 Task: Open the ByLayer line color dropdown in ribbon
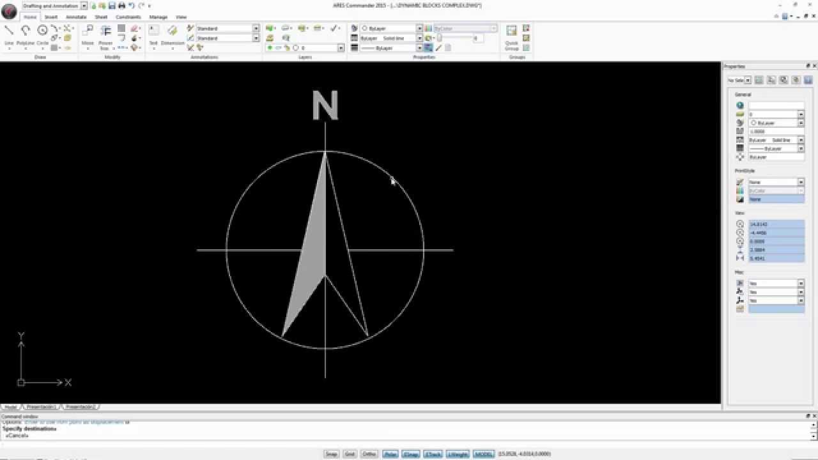[x=419, y=29]
